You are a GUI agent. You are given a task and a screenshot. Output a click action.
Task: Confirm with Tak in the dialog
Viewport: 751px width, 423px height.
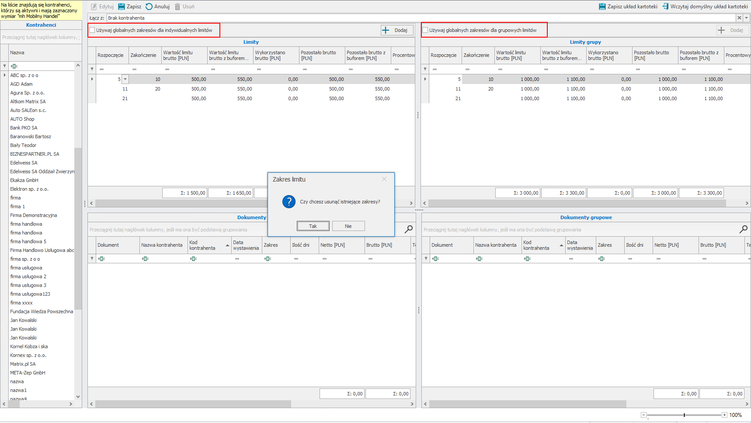(x=313, y=226)
